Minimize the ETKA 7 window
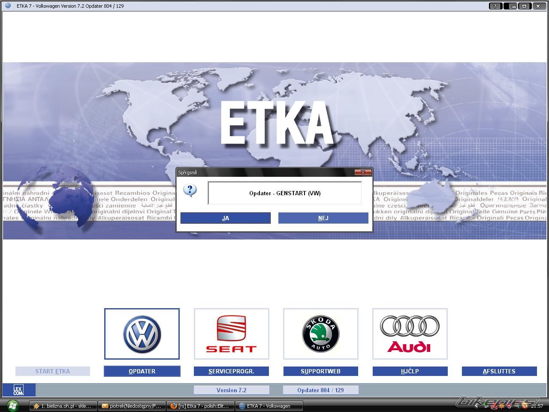 pos(511,6)
